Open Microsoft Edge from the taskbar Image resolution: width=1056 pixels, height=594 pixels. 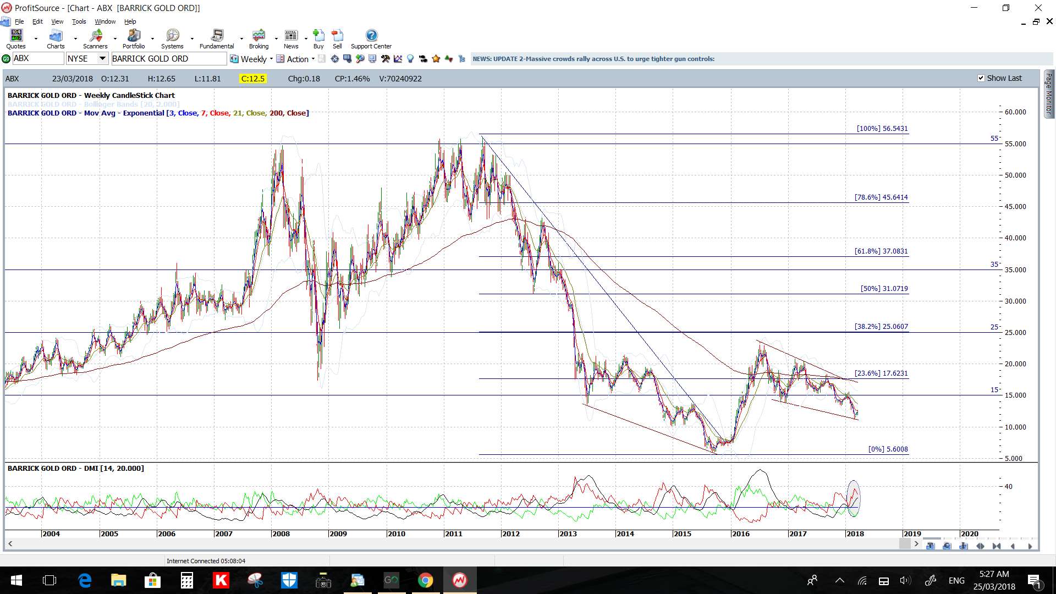pyautogui.click(x=84, y=580)
